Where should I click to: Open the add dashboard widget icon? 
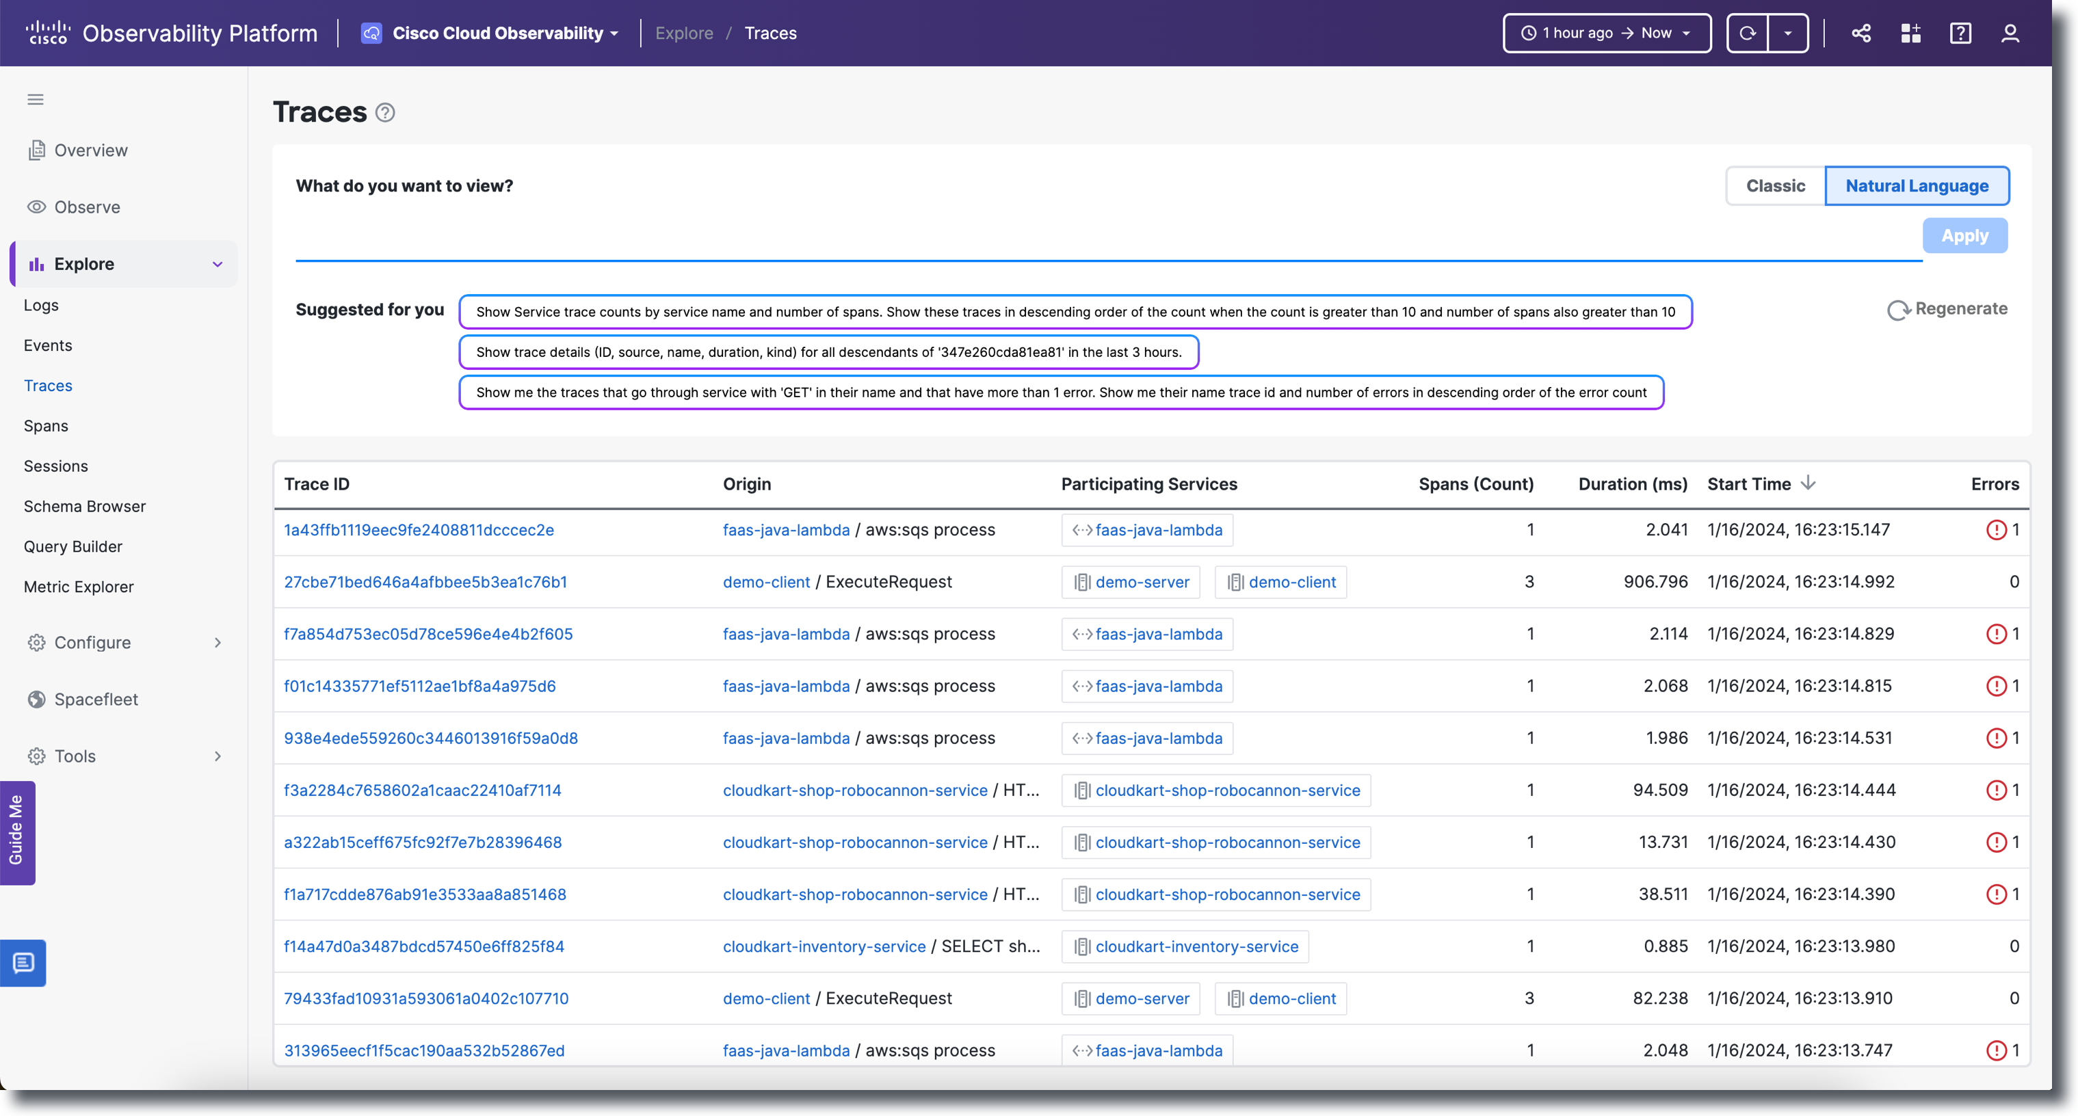pos(1911,33)
